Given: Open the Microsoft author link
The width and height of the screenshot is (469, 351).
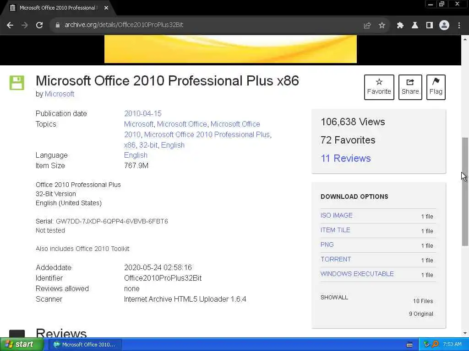Looking at the screenshot, I should (x=60, y=94).
